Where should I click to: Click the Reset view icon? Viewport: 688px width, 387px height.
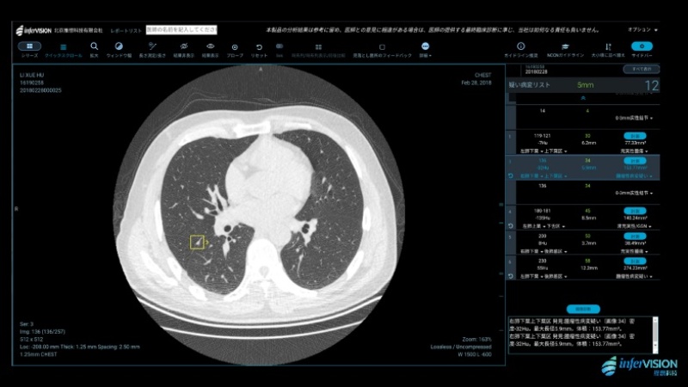[260, 47]
